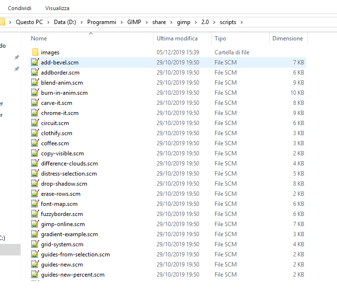Select the guides-new-percent.scm file icon
This screenshot has height=292, width=337.
35,274
